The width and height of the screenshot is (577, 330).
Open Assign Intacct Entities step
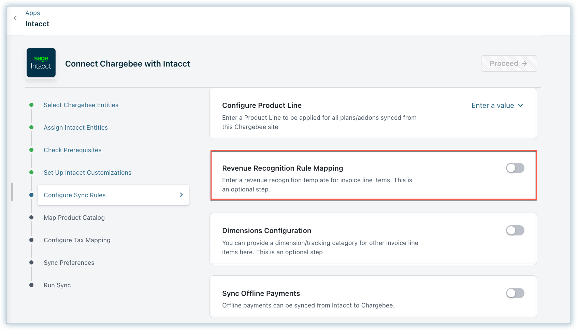(x=76, y=128)
